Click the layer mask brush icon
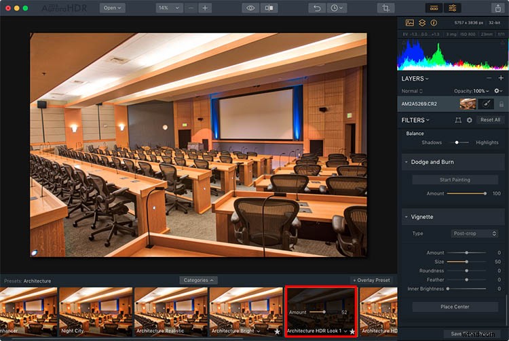Viewport: 509px width, 341px height. pyautogui.click(x=486, y=104)
